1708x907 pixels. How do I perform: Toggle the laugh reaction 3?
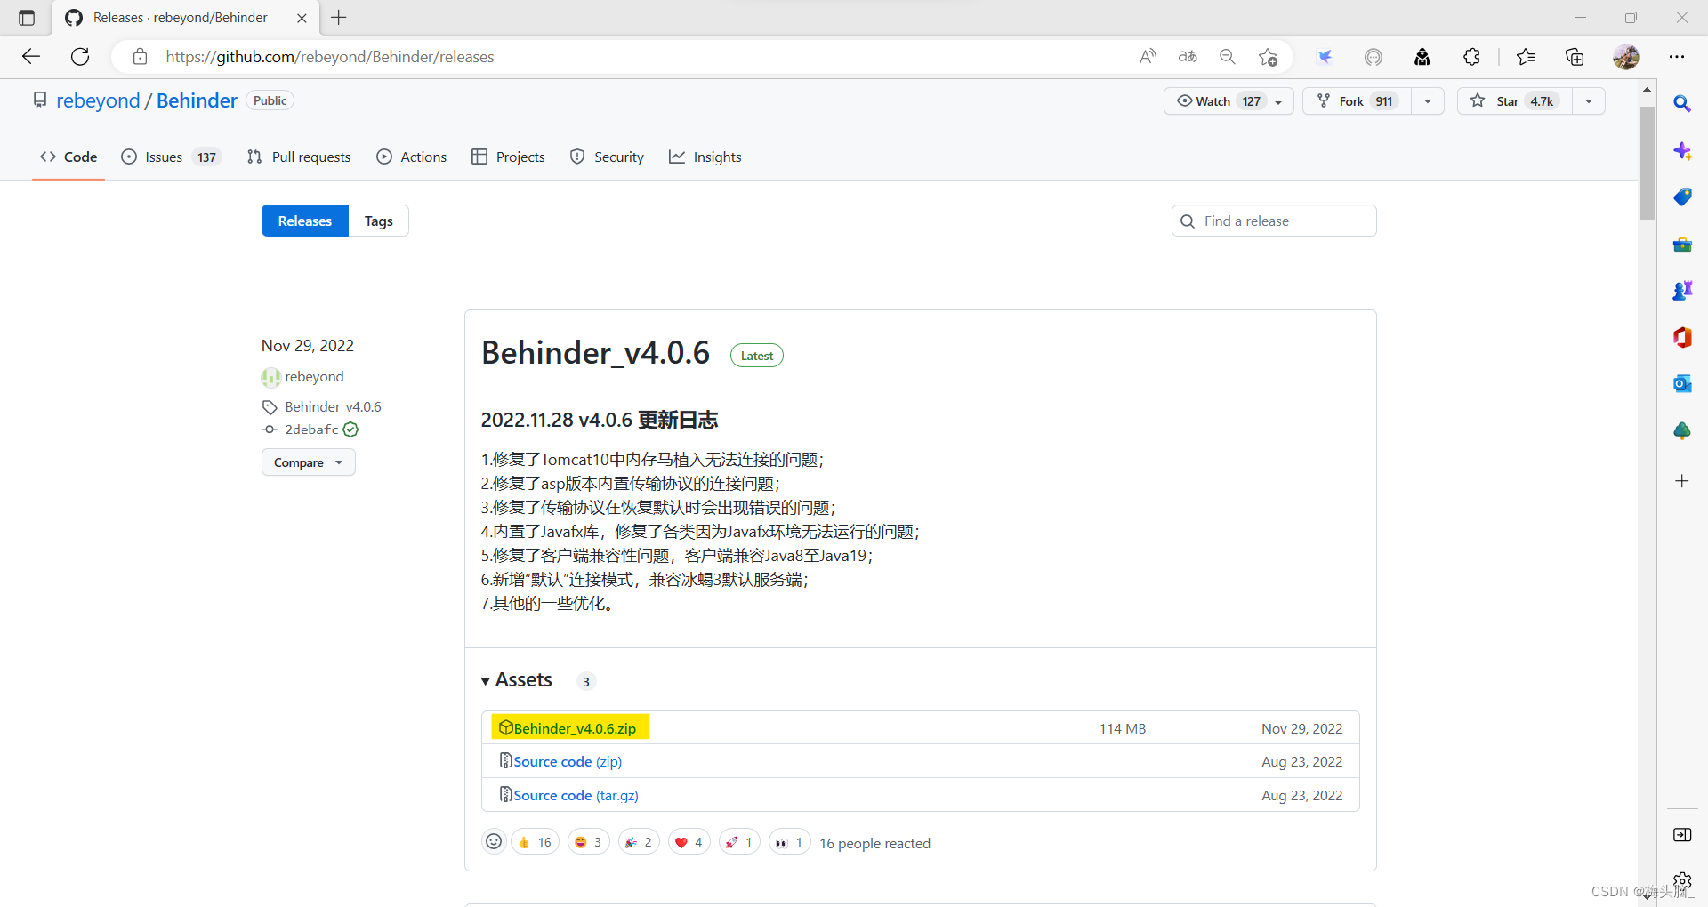pyautogui.click(x=588, y=842)
